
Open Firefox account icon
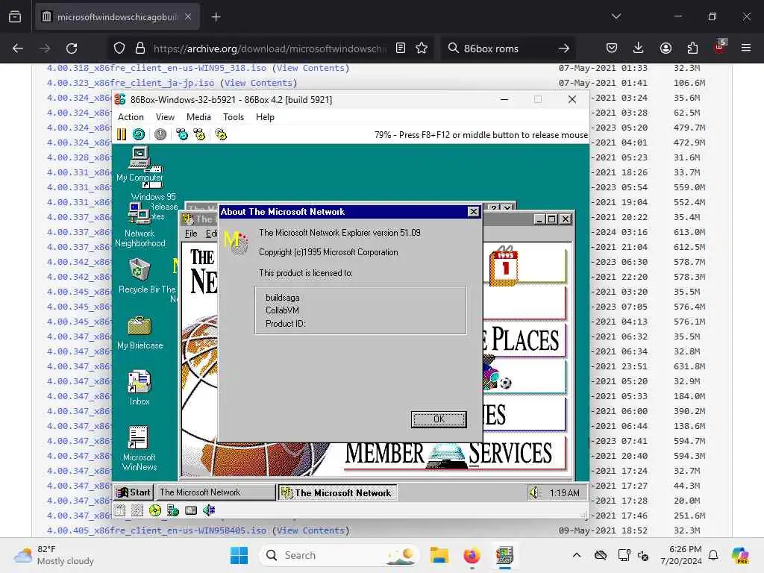pyautogui.click(x=666, y=48)
